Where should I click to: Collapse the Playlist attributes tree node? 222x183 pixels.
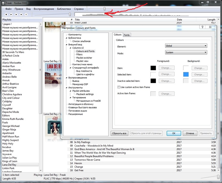70,91
